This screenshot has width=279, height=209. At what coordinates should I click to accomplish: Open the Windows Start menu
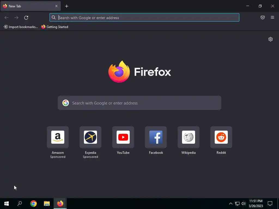point(7,204)
